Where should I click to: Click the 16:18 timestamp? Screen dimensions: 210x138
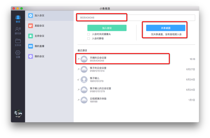192,59
